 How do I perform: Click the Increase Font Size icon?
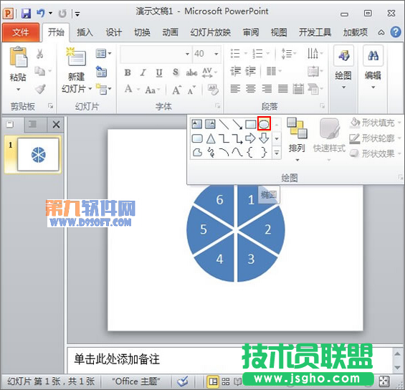(176, 90)
